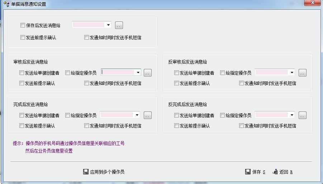Viewport: 323px width, 184px height.
Task: Open browse button in 完成后发送消息给 section
Action: coord(148,115)
